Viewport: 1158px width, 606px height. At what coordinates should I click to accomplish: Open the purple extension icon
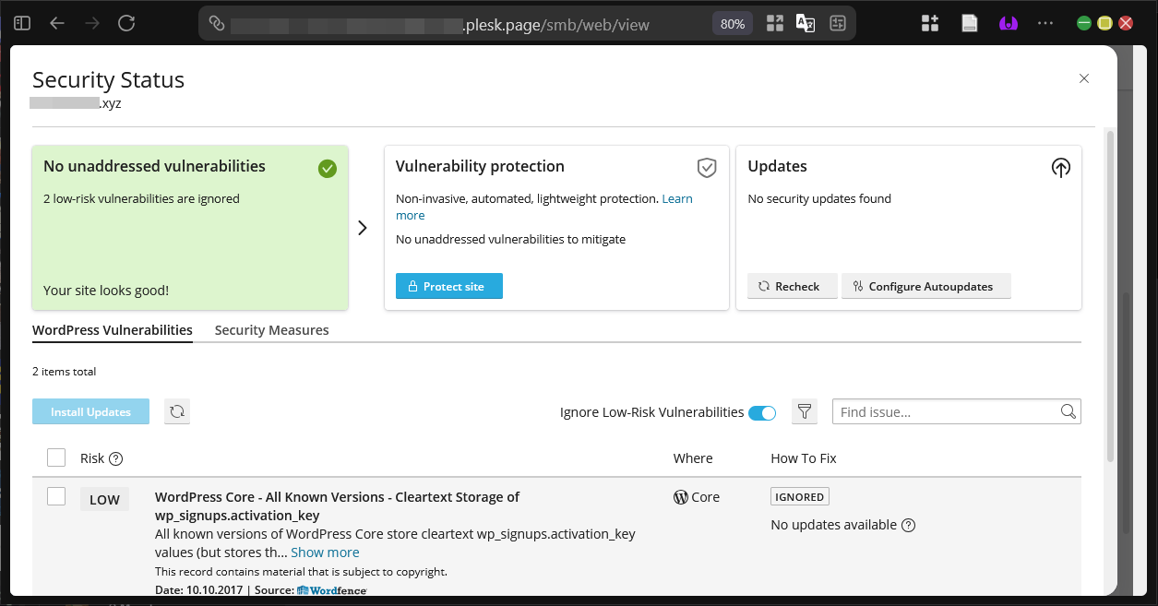click(x=1008, y=23)
